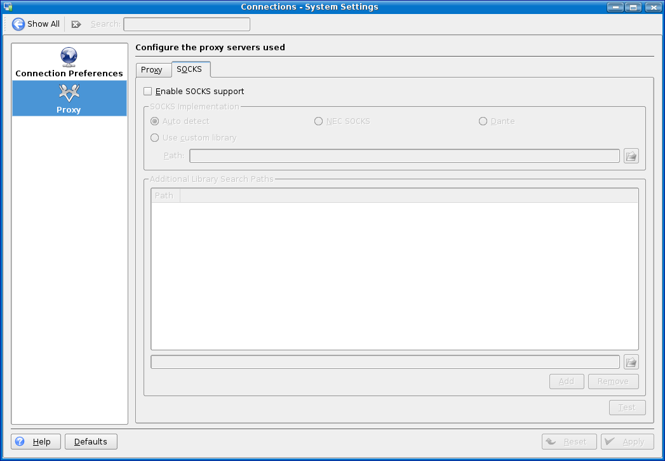Select the Auto detect radio button
Image resolution: width=665 pixels, height=461 pixels.
(154, 121)
